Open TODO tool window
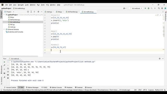167x94 pixels. point(44,87)
